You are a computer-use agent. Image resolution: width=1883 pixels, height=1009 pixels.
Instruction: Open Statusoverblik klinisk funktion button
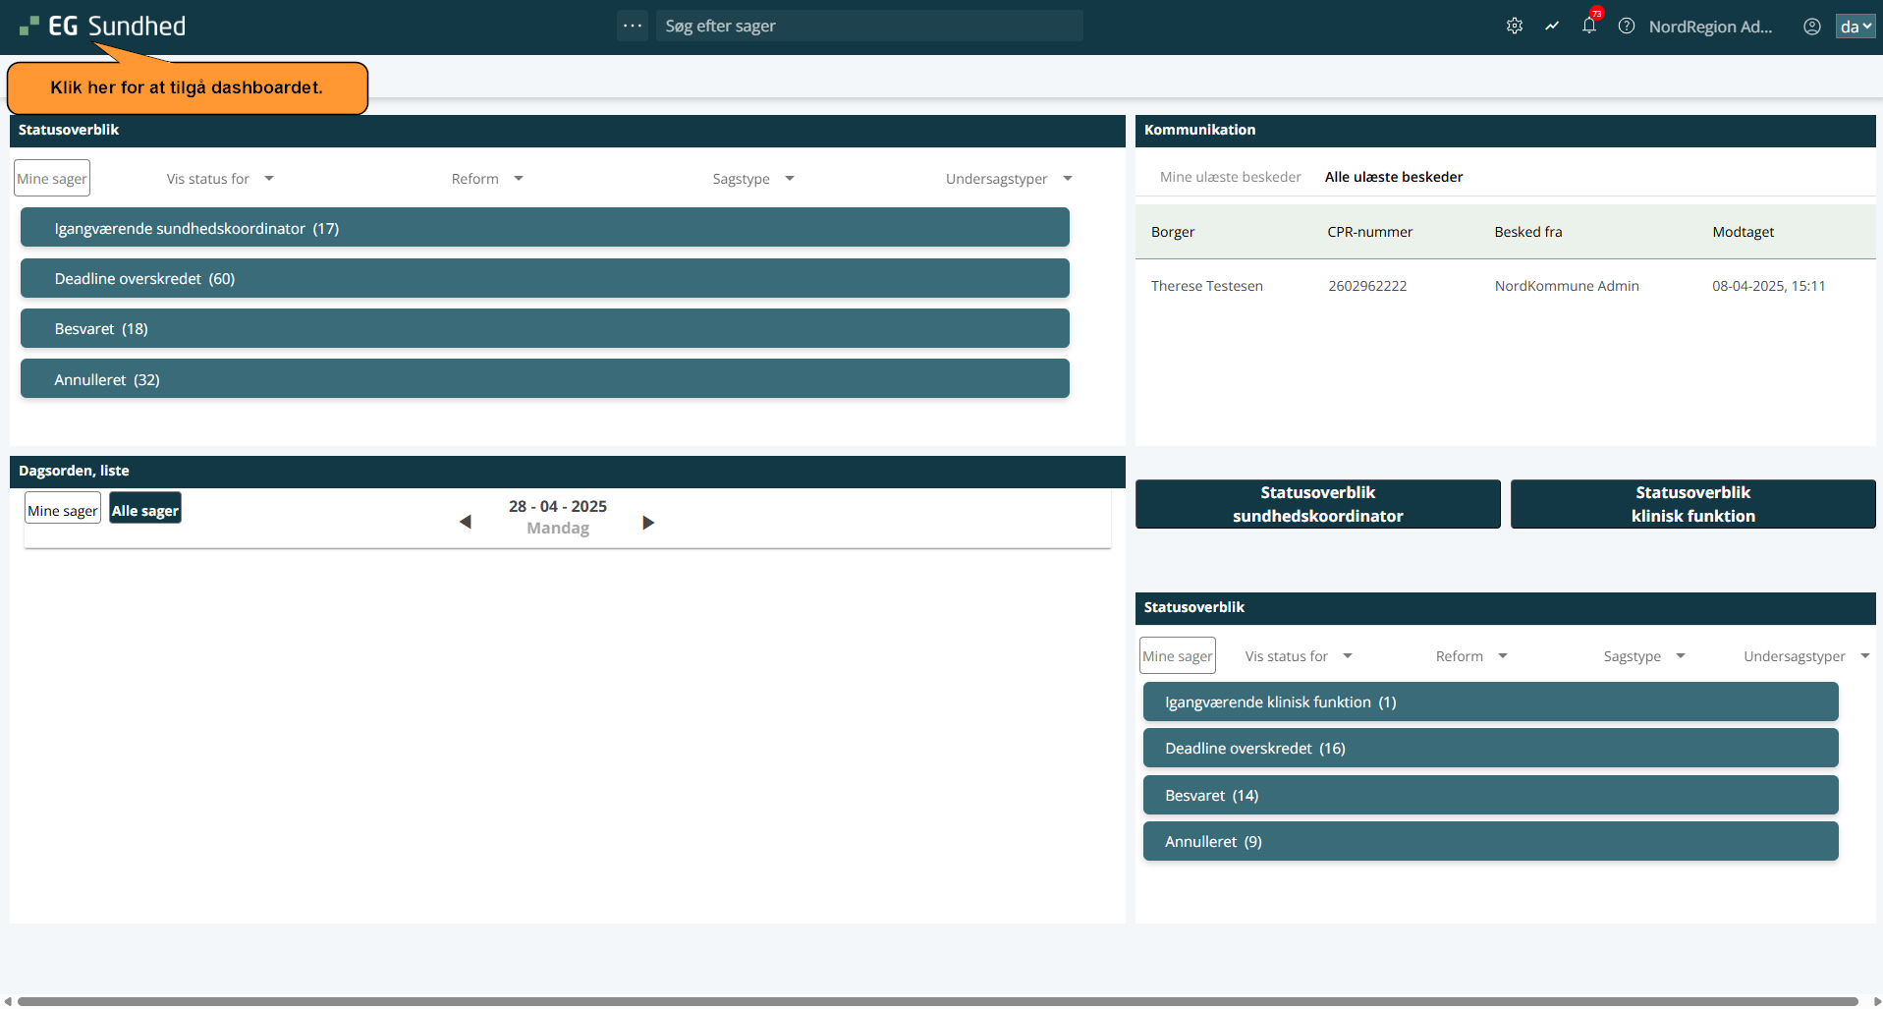coord(1692,504)
